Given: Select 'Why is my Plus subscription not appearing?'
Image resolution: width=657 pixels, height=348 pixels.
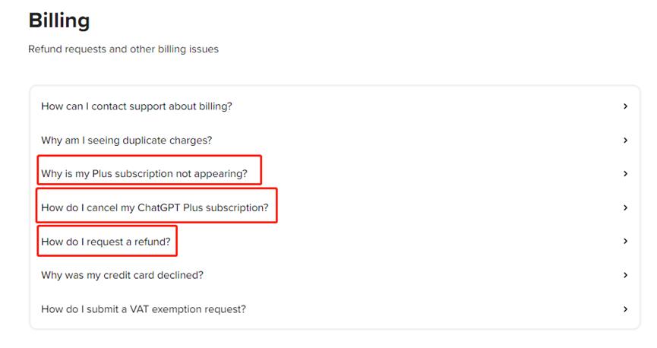Looking at the screenshot, I should pyautogui.click(x=144, y=174).
